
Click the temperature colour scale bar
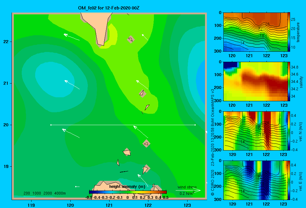pos(289,32)
